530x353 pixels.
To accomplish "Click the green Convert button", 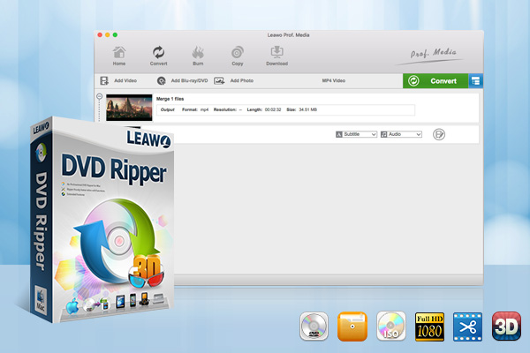I will (x=435, y=81).
